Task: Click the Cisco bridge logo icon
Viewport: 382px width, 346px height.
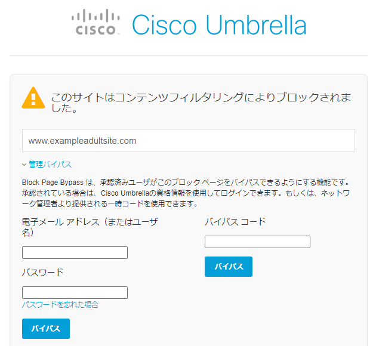Action: (96, 23)
